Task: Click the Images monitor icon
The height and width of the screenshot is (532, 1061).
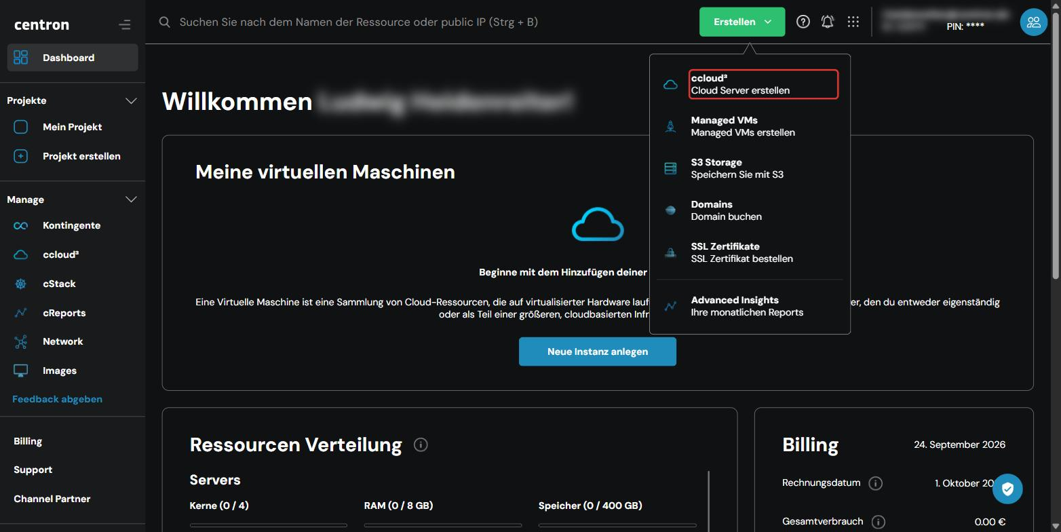Action: [21, 371]
